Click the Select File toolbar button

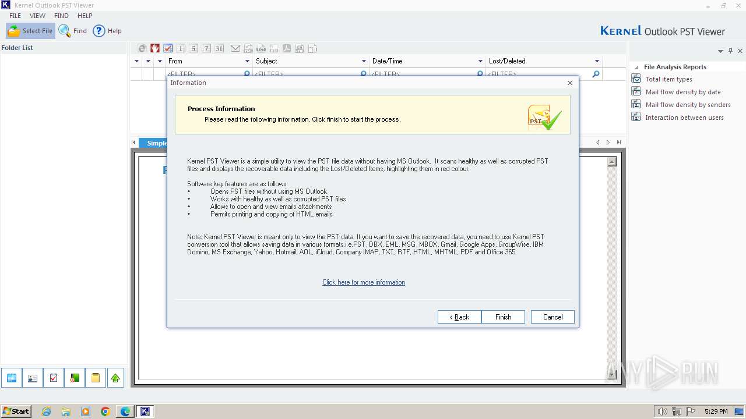(x=30, y=31)
